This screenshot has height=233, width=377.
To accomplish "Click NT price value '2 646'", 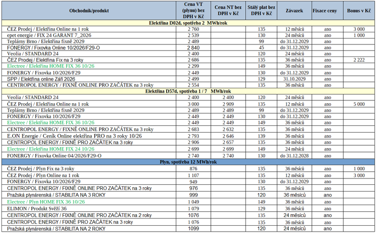I will [228, 136].
